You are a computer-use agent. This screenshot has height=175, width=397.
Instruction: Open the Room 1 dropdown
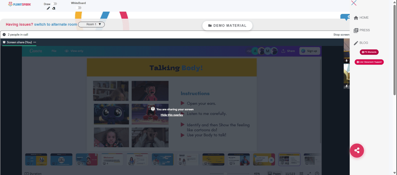pos(91,25)
